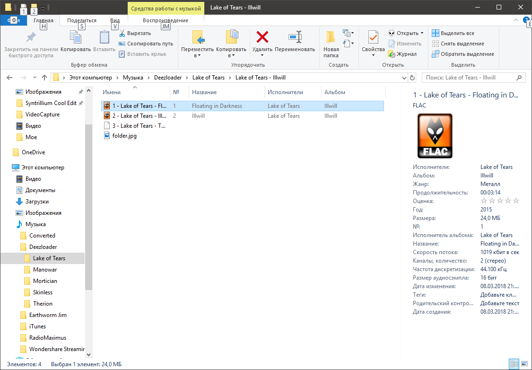The image size is (532, 370).
Task: Click Снять выделение
Action: [x=458, y=44]
